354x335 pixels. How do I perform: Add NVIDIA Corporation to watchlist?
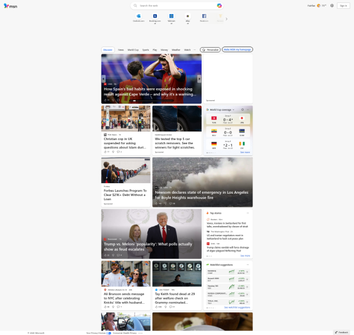(247, 294)
